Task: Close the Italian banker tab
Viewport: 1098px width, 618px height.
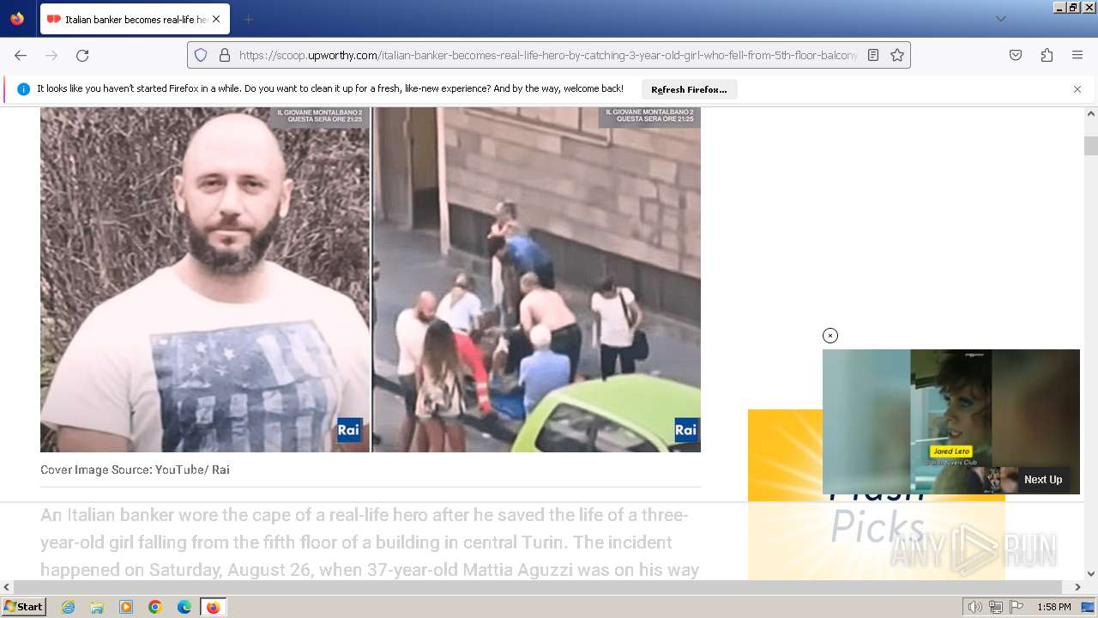Action: 215,19
